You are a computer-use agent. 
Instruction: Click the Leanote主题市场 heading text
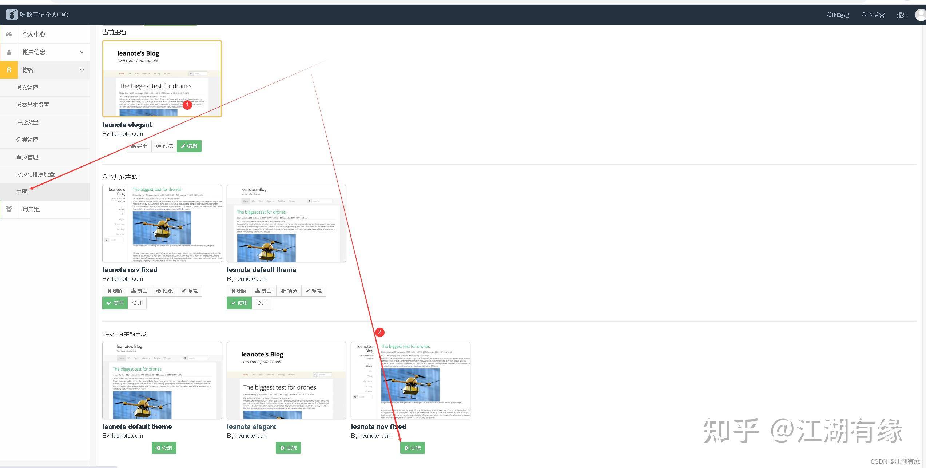[125, 334]
